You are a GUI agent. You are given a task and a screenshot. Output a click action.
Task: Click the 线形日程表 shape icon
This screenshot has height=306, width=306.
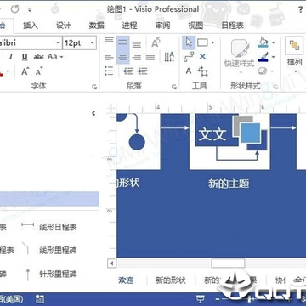(x=28, y=226)
